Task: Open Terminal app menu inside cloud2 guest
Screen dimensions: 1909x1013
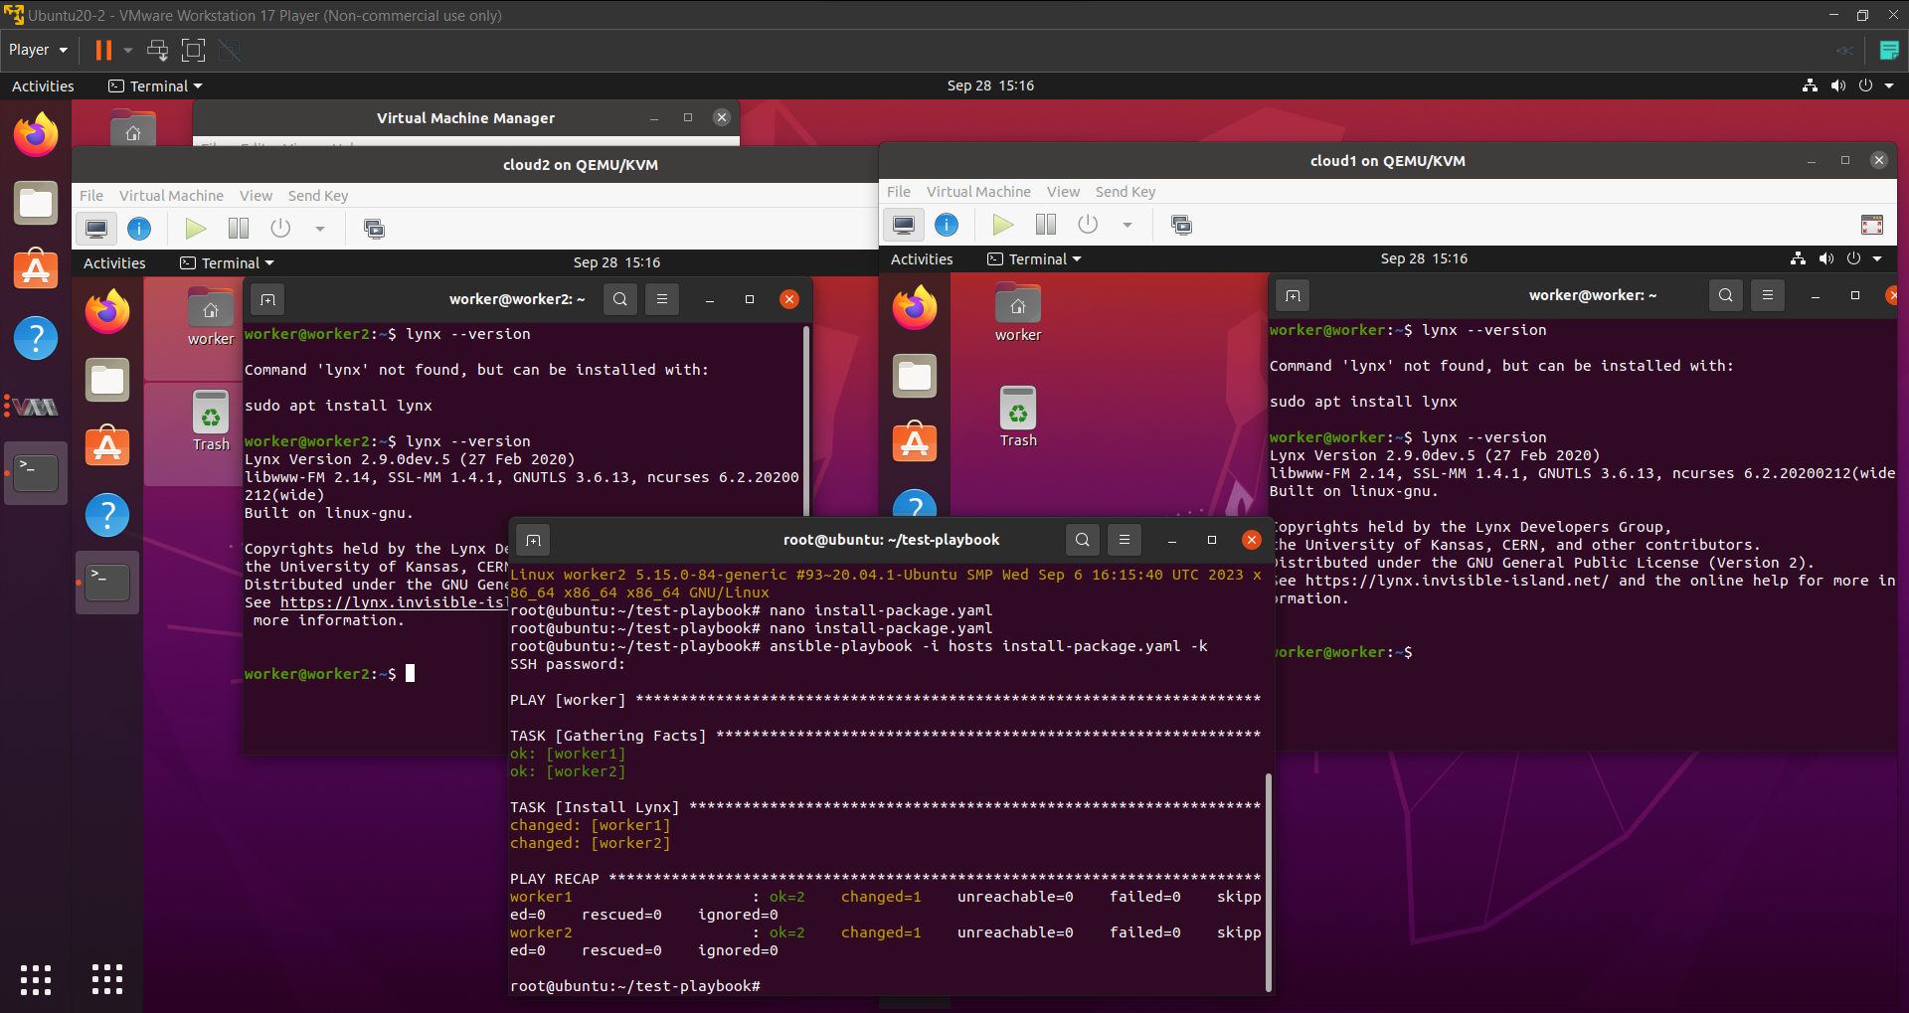Action: (227, 263)
